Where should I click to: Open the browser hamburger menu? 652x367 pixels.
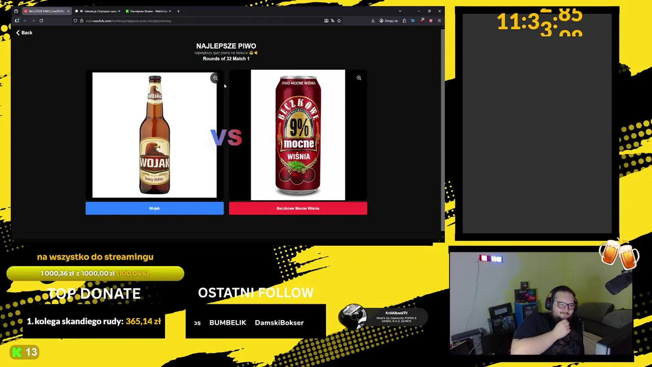pos(439,21)
